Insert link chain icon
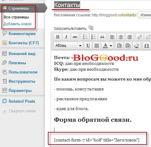The width and height of the screenshot is (151, 147). [140, 37]
